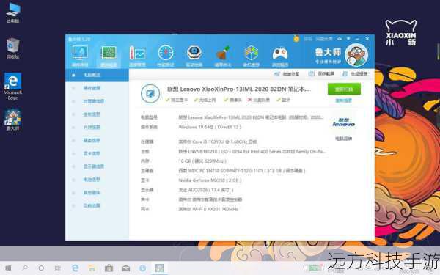
Task: Open Mail from the taskbar
Action: (125, 268)
